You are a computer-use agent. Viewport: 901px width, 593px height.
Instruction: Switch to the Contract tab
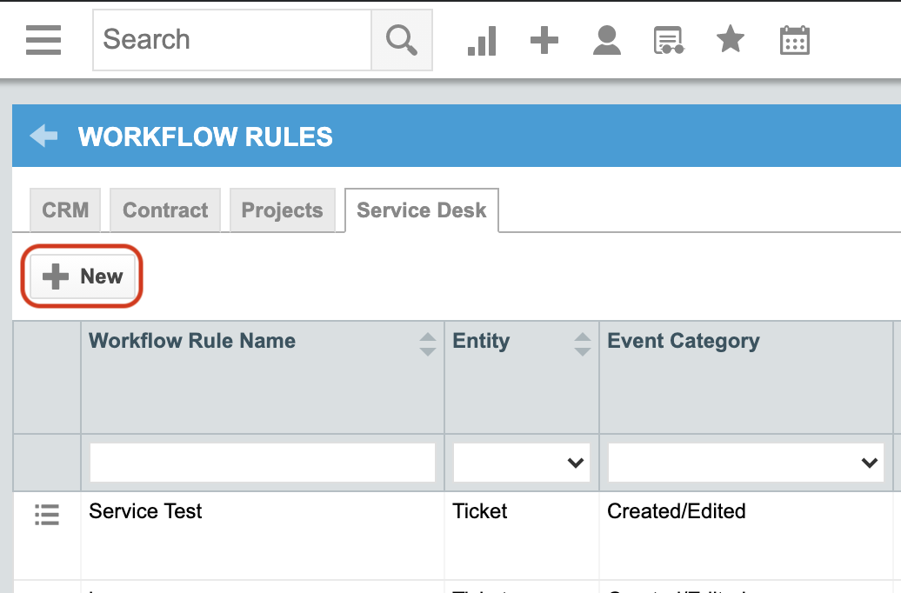tap(165, 210)
